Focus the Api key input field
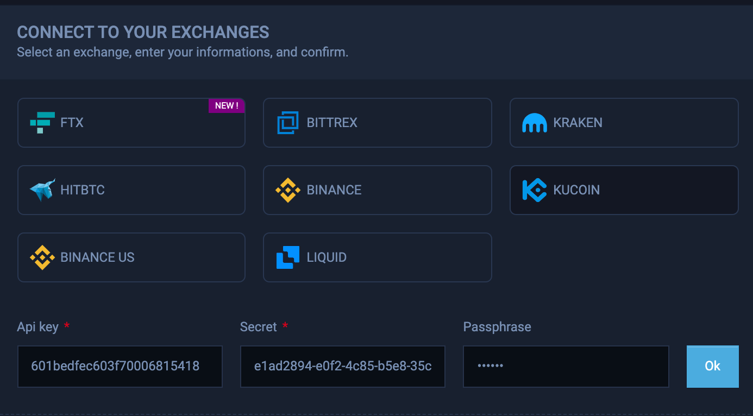753x416 pixels. pyautogui.click(x=120, y=367)
